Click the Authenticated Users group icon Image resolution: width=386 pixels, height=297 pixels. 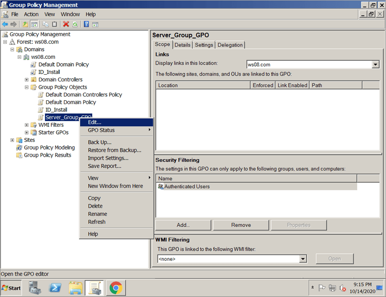coord(161,187)
